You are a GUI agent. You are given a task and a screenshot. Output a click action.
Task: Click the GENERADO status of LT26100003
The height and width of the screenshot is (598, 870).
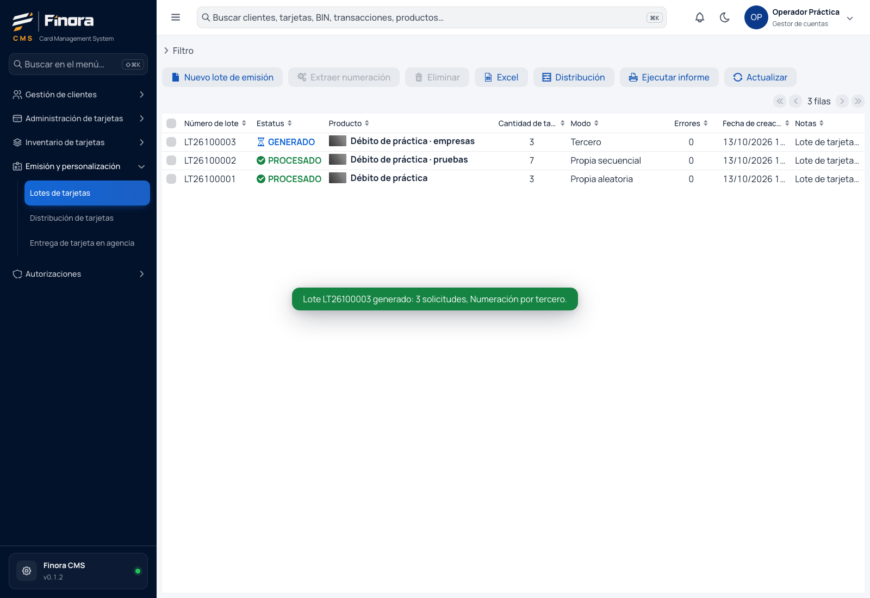[x=286, y=142]
